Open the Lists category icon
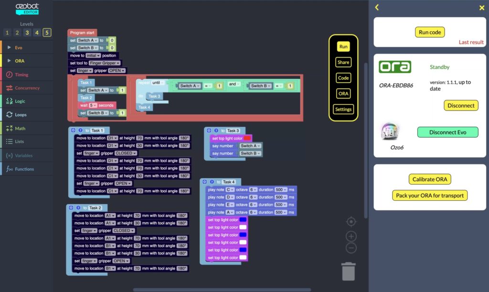This screenshot has height=292, width=489. pos(10,141)
